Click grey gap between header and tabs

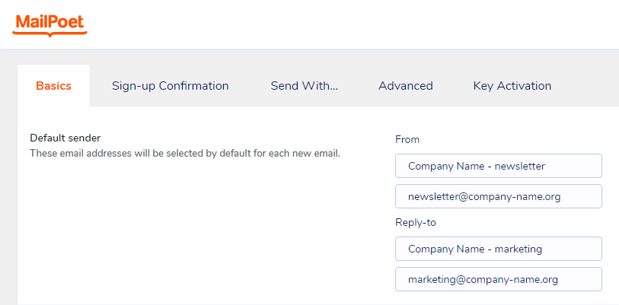(305, 58)
